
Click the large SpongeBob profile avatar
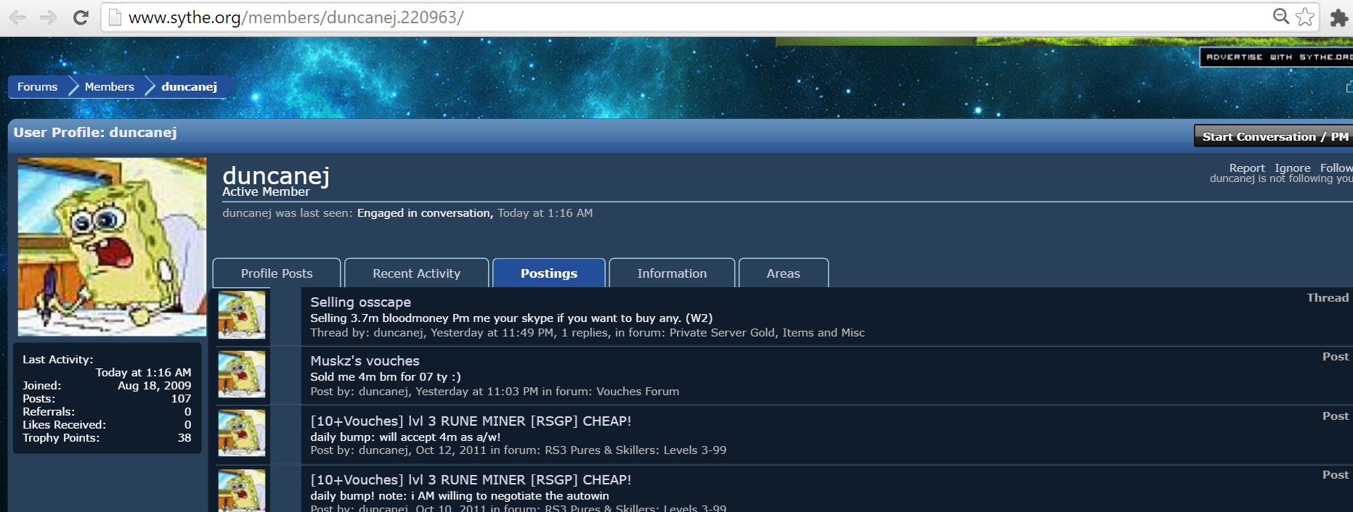[112, 247]
